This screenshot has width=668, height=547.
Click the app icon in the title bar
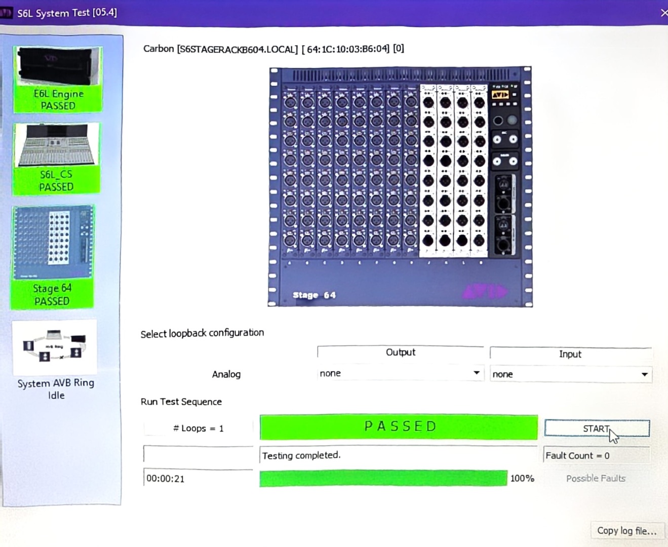click(6, 13)
